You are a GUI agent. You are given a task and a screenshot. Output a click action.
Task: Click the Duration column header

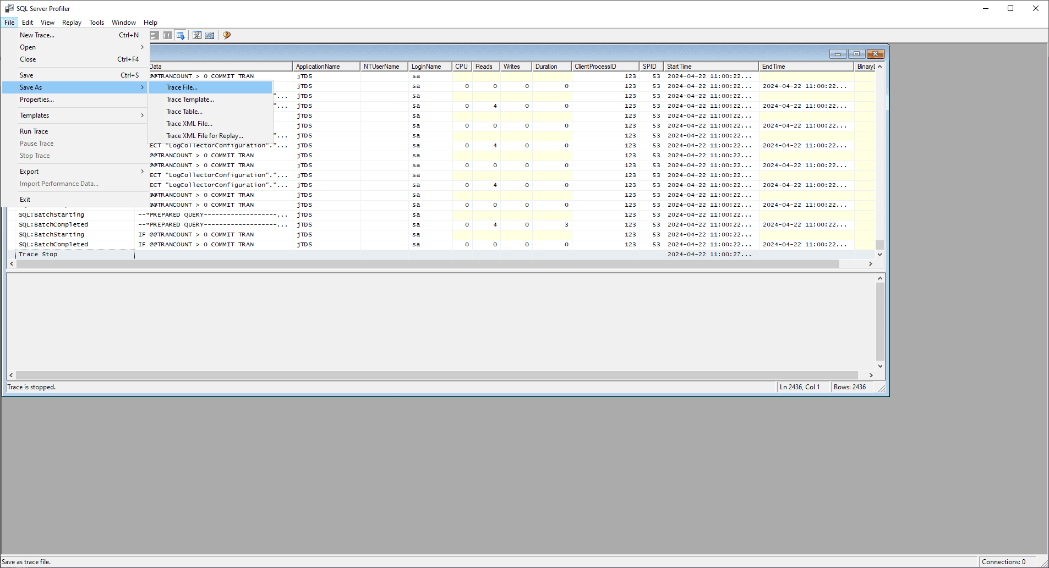[x=552, y=67]
